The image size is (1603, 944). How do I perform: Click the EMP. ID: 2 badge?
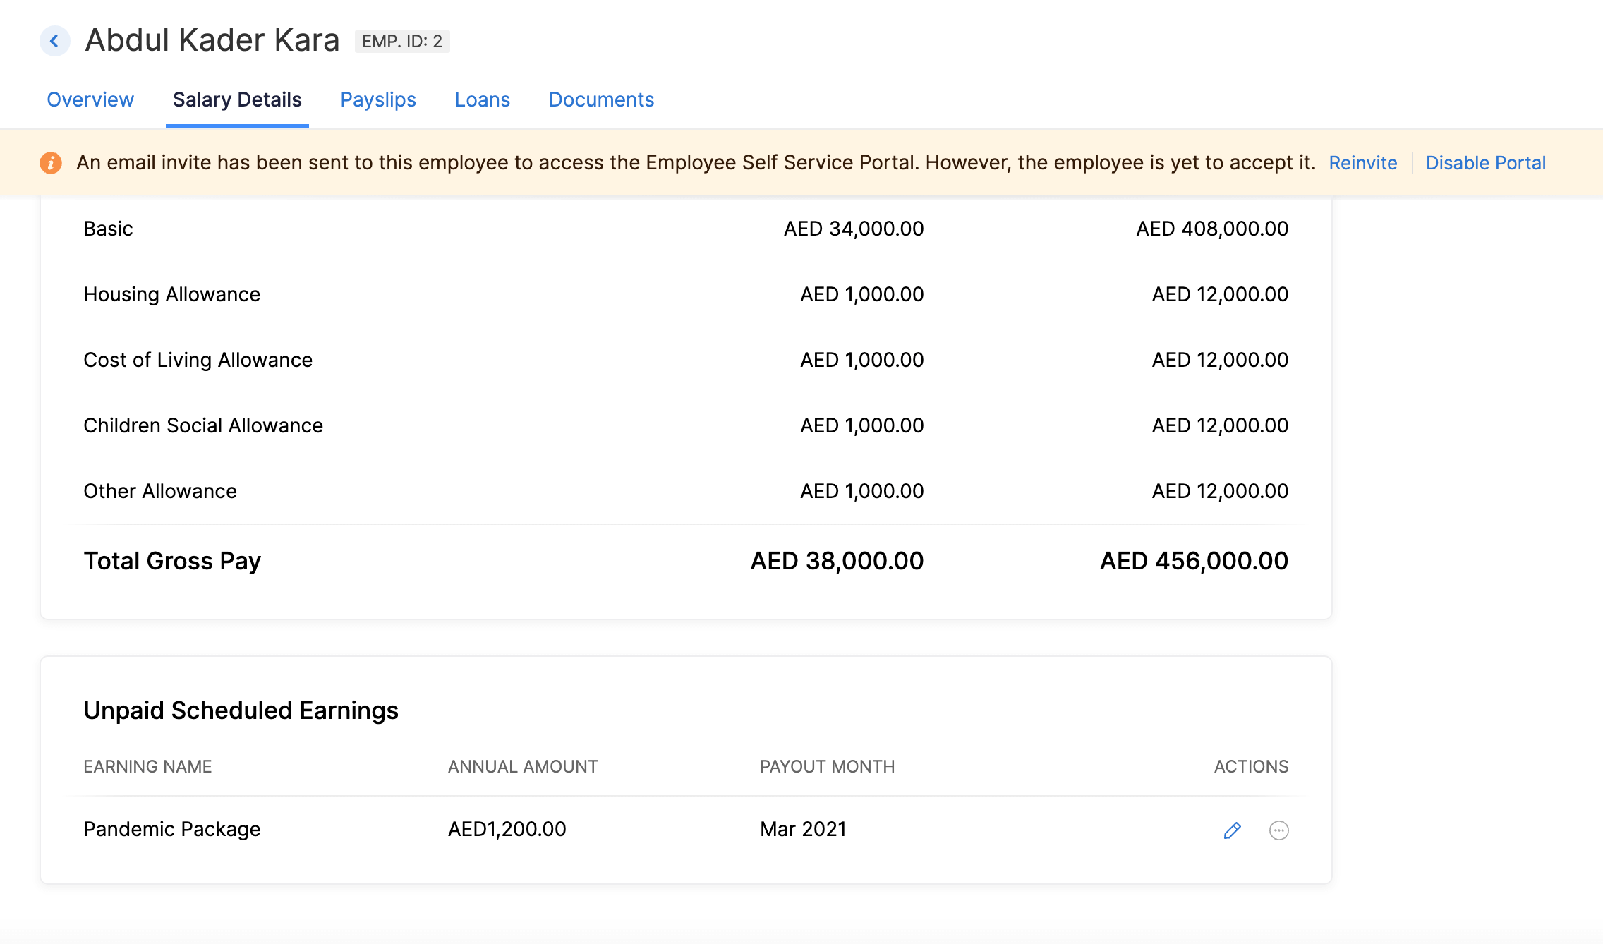401,41
